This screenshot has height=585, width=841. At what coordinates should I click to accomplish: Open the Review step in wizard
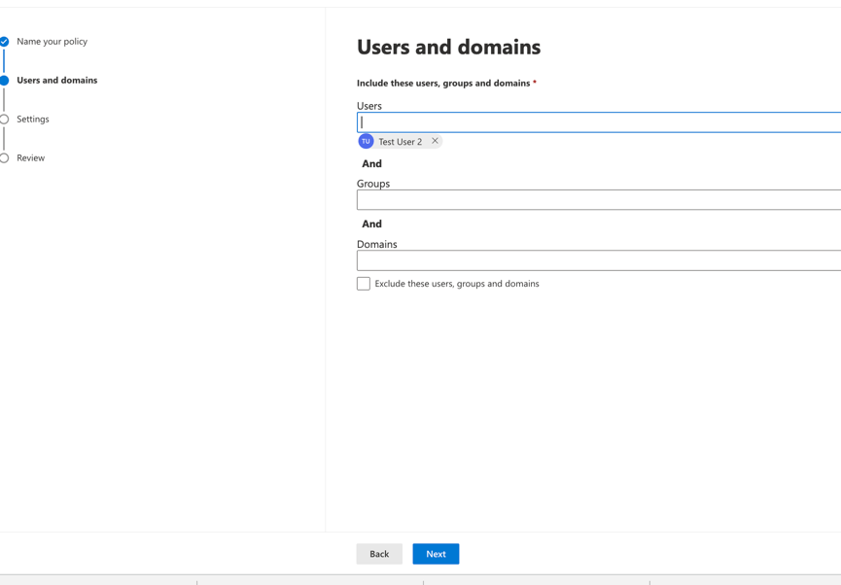[30, 157]
